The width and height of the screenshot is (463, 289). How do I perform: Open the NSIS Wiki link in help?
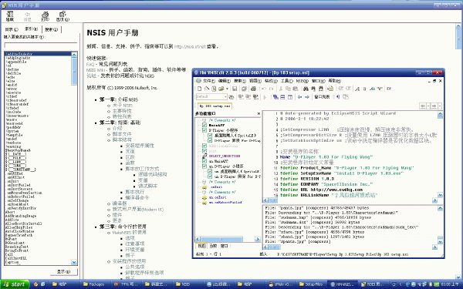pyautogui.click(x=96, y=70)
